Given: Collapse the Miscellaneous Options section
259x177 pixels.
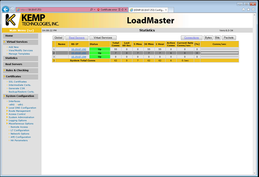Looking at the screenshot, I should (x=22, y=124).
